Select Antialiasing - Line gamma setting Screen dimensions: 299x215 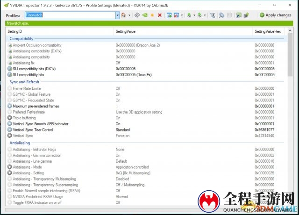pyautogui.click(x=32, y=161)
